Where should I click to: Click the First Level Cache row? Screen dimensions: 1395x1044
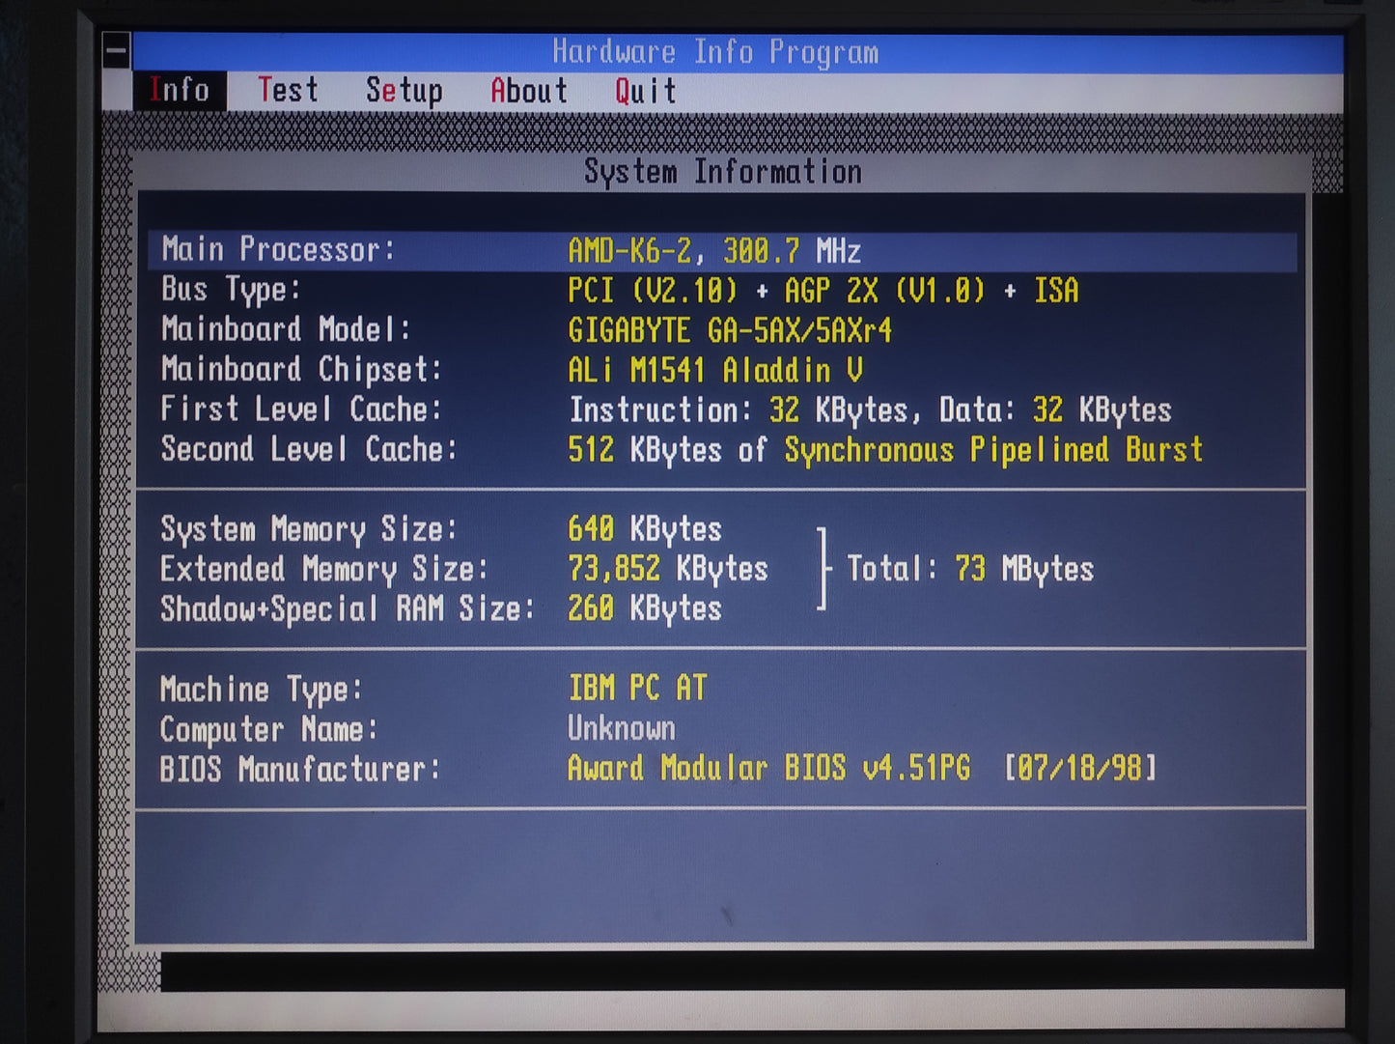664,409
